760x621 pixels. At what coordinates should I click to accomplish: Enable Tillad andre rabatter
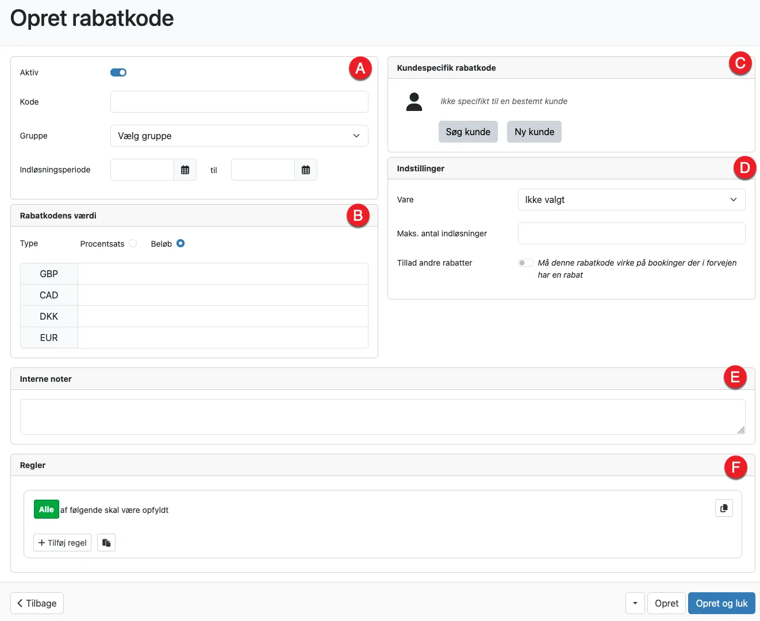[525, 262]
